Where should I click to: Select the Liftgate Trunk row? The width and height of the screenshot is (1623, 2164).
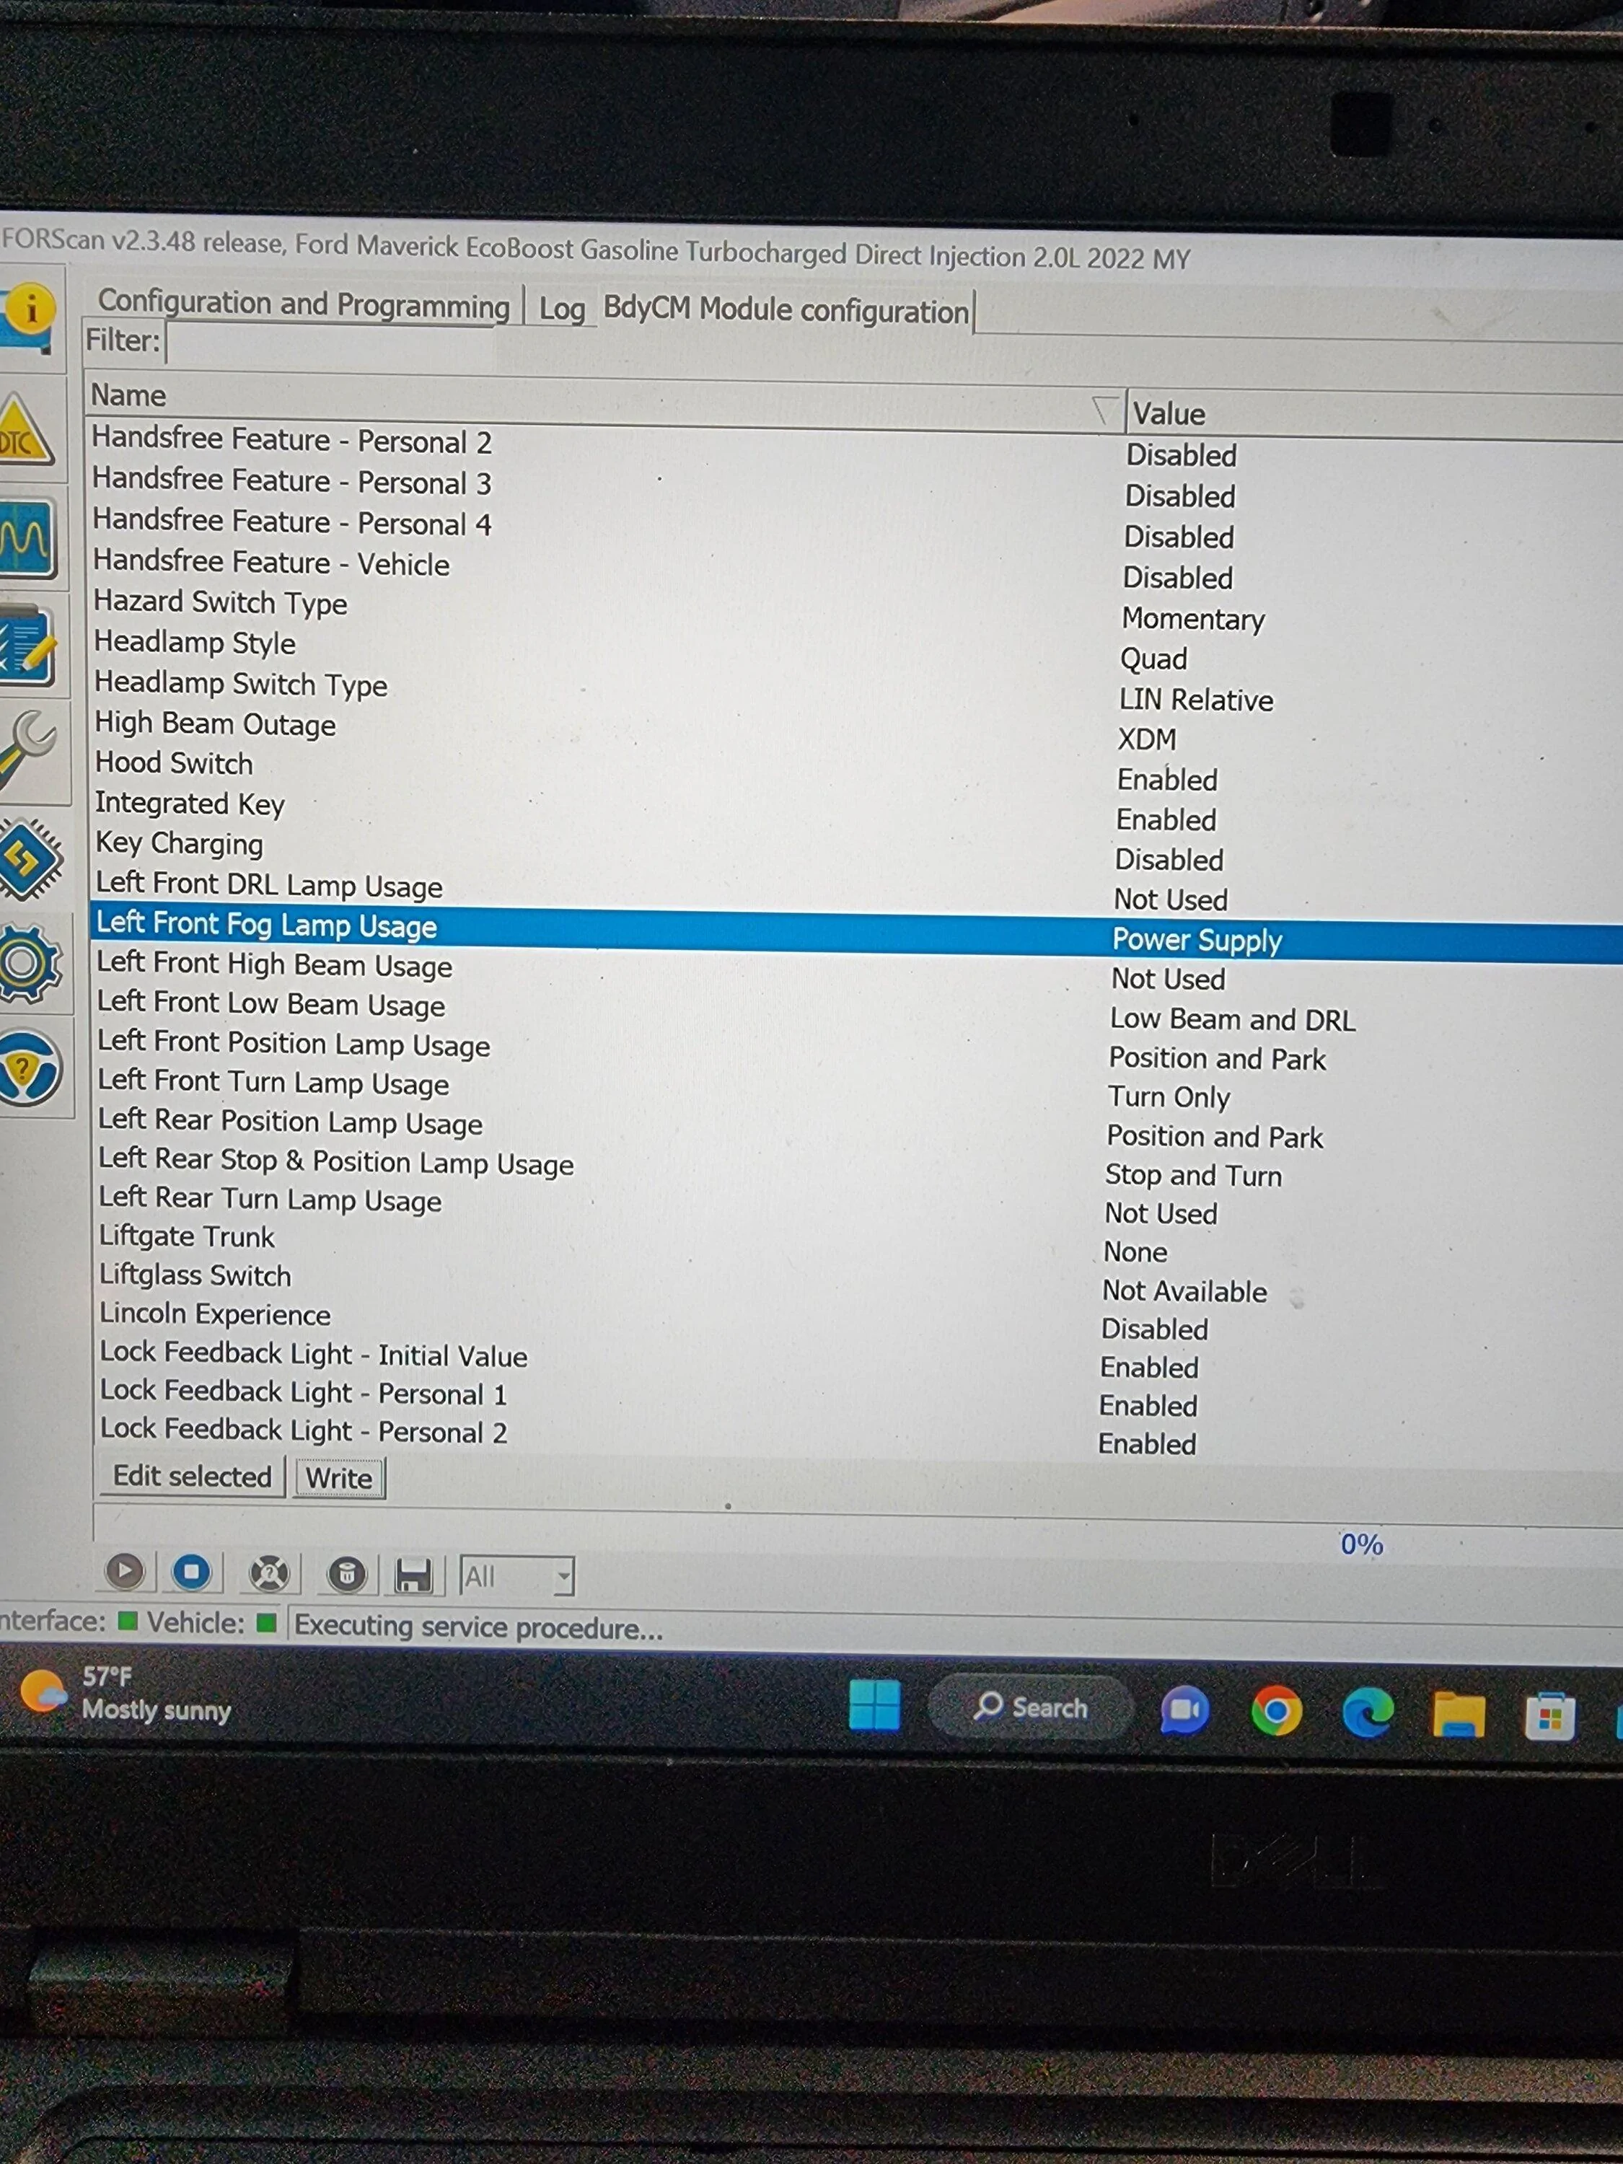856,1244
